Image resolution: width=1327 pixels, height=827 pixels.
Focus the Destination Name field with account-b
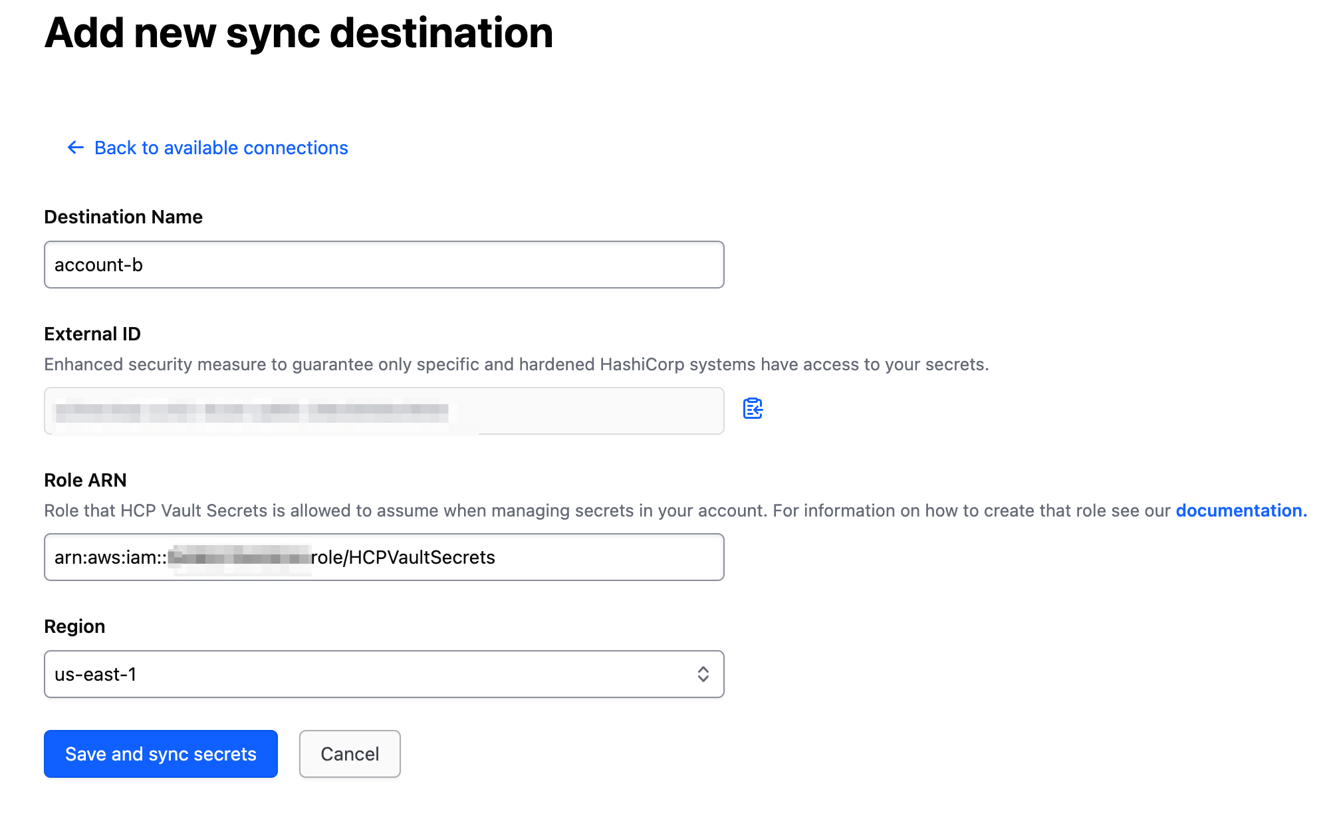384,265
